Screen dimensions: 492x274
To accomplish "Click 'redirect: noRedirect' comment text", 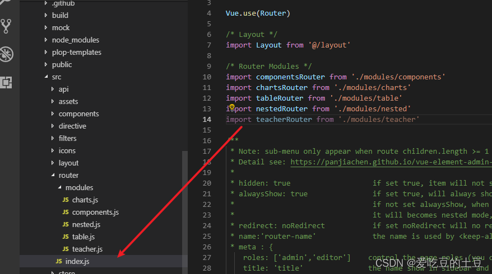I will point(281,226).
